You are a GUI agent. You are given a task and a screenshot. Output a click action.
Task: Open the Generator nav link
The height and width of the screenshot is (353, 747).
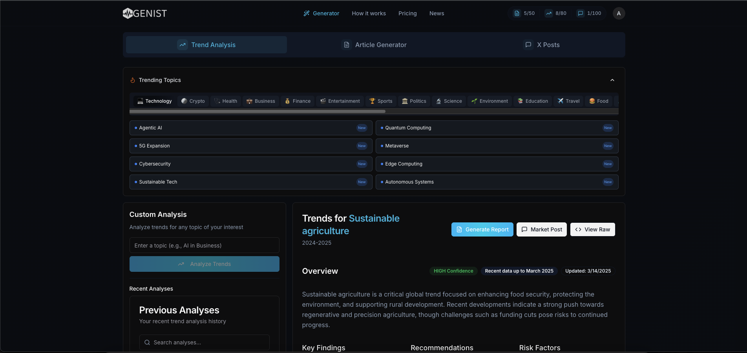[x=321, y=13]
